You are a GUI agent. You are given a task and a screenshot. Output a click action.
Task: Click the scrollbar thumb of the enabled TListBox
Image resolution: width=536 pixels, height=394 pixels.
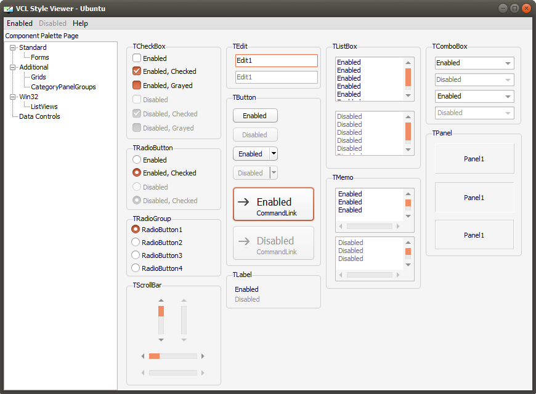coord(408,77)
